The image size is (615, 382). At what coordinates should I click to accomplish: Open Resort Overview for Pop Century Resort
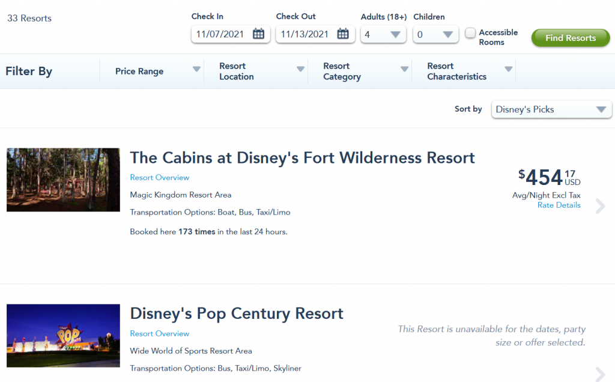(x=160, y=333)
